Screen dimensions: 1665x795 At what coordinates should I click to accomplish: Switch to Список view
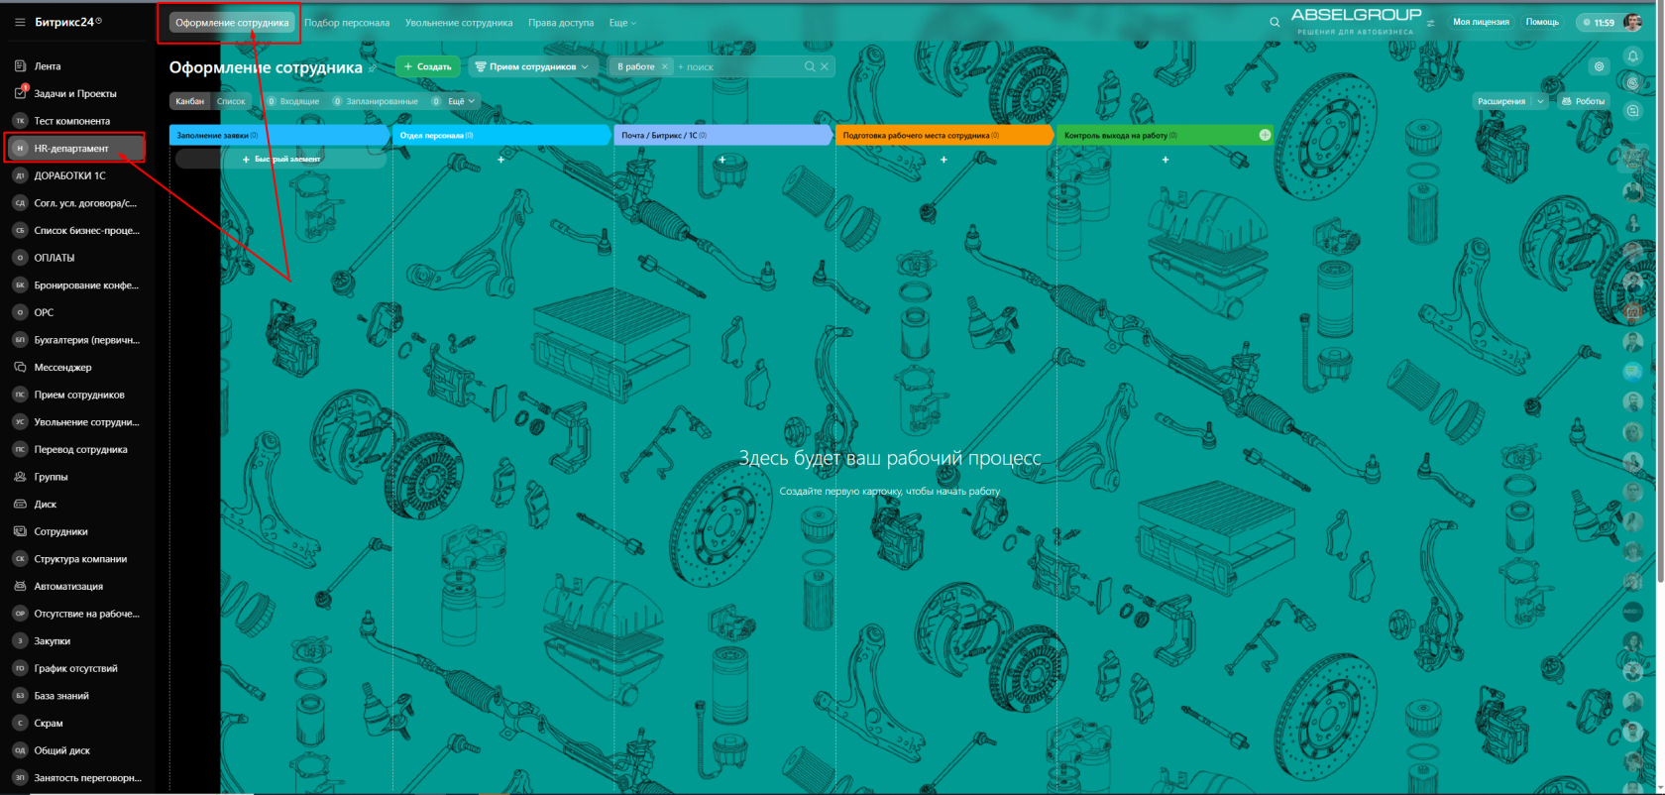pyautogui.click(x=231, y=101)
